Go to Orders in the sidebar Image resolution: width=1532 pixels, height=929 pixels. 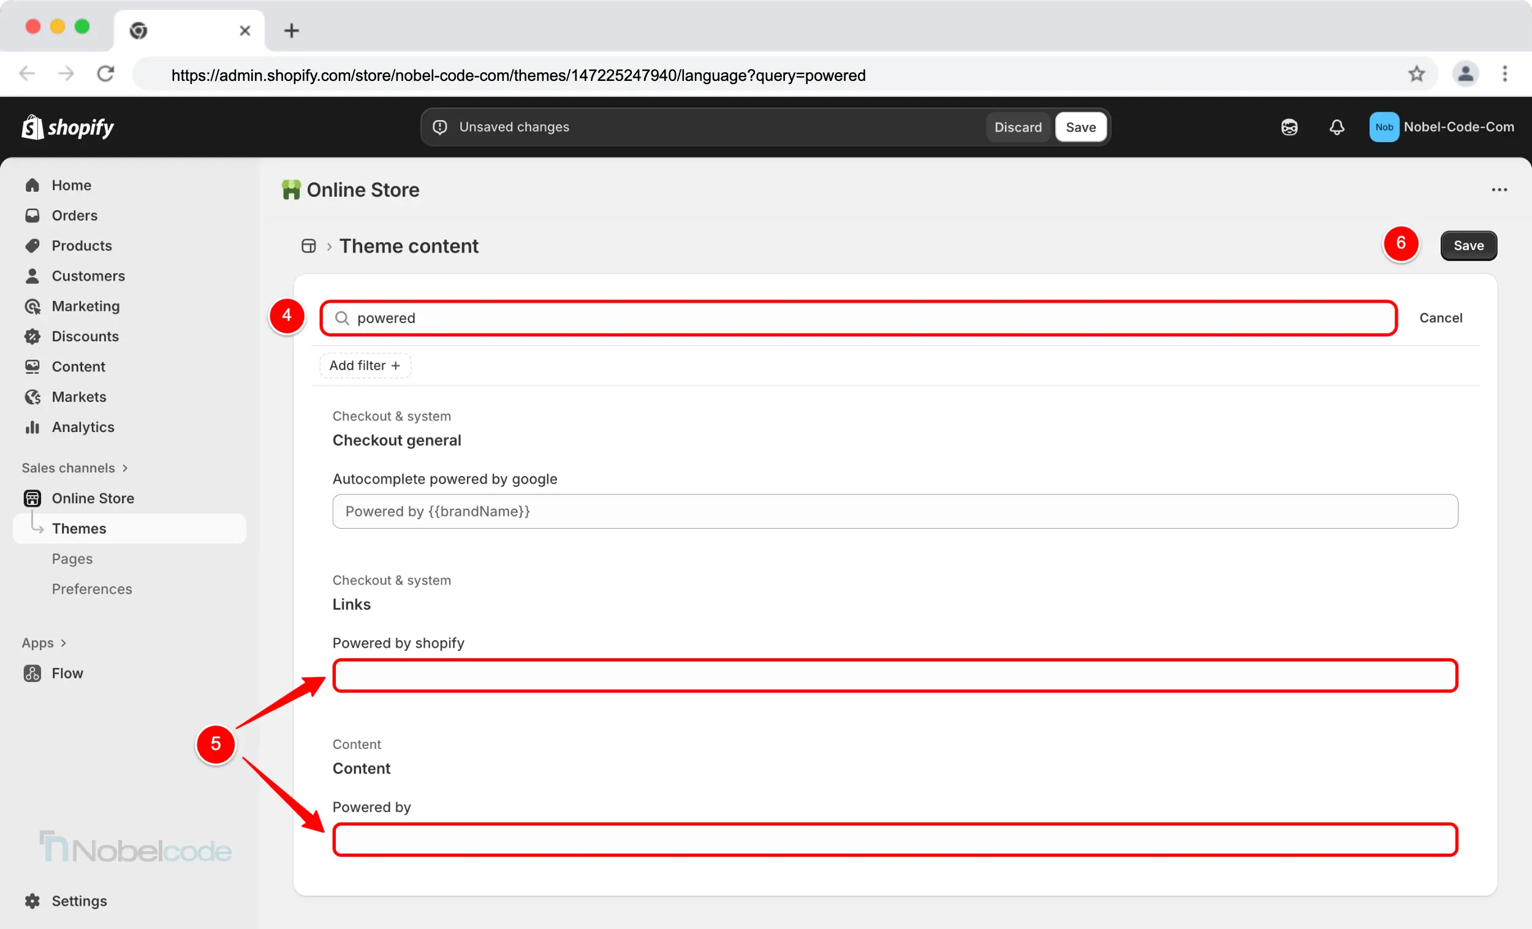tap(74, 216)
